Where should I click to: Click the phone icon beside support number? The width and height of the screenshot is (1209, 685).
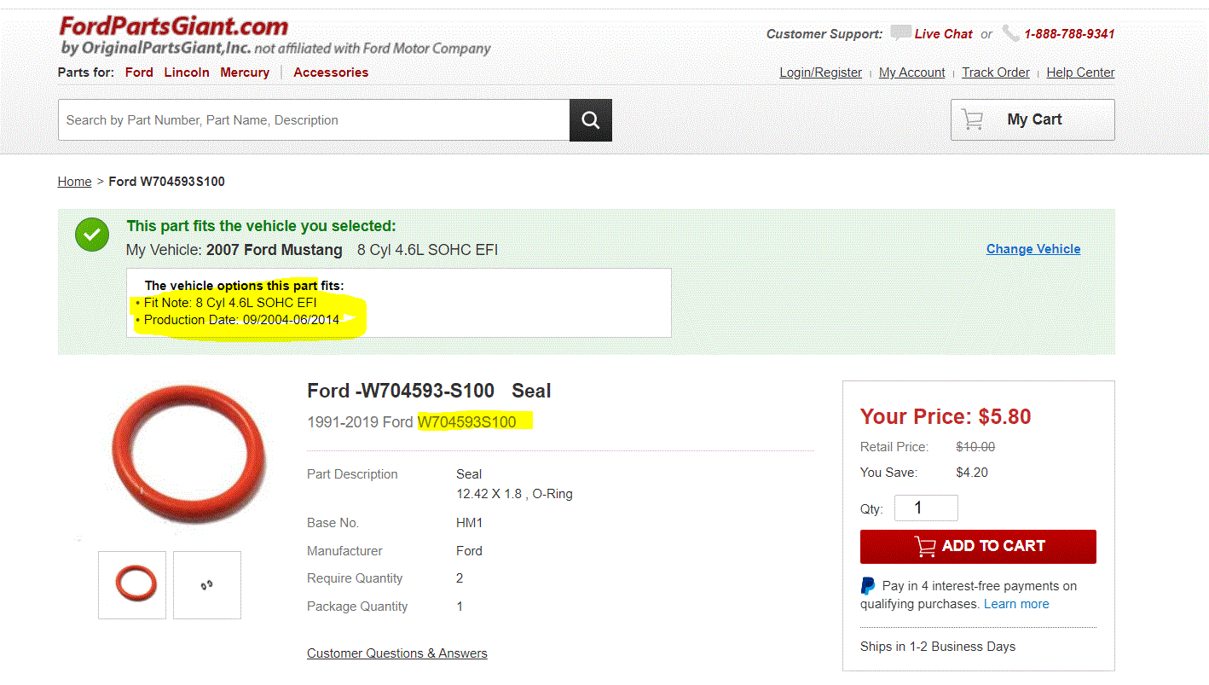[1010, 33]
